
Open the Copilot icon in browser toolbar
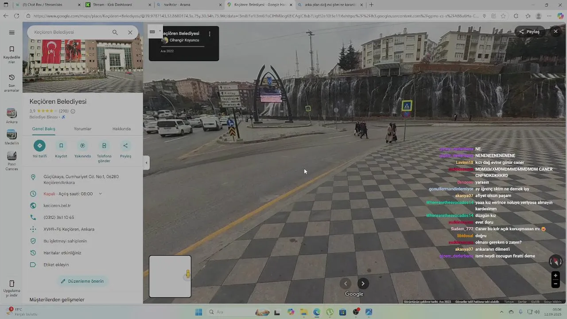point(560,16)
